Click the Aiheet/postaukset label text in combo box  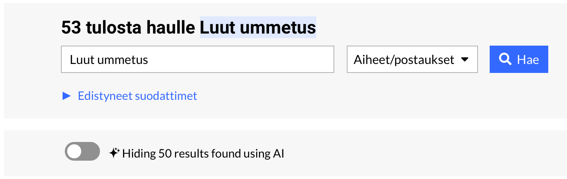coord(404,60)
